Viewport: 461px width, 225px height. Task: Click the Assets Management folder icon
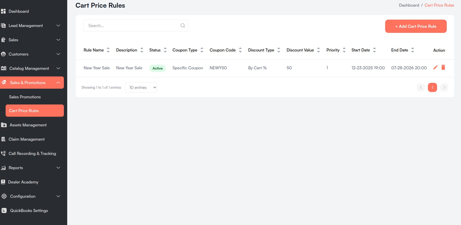[4, 125]
